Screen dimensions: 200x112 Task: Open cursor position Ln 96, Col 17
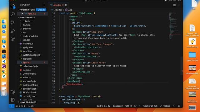(x=104, y=106)
